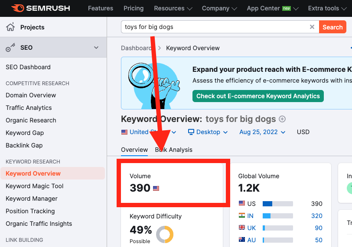Click the New badge on App Center
Image resolution: width=352 pixels, height=247 pixels.
point(287,9)
